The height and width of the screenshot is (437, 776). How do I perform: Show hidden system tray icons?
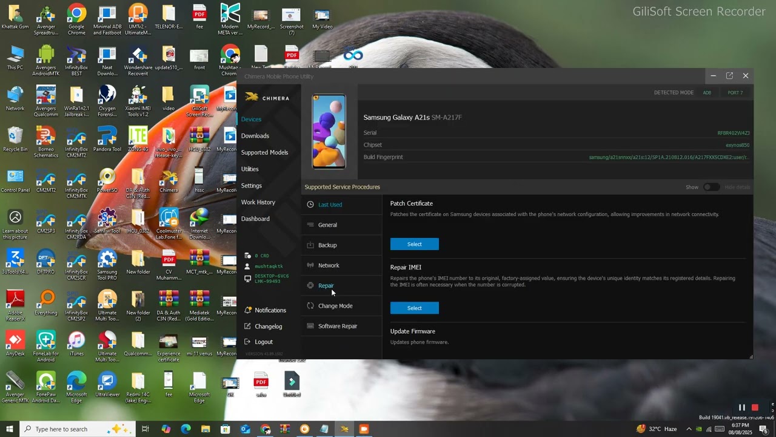(689, 429)
